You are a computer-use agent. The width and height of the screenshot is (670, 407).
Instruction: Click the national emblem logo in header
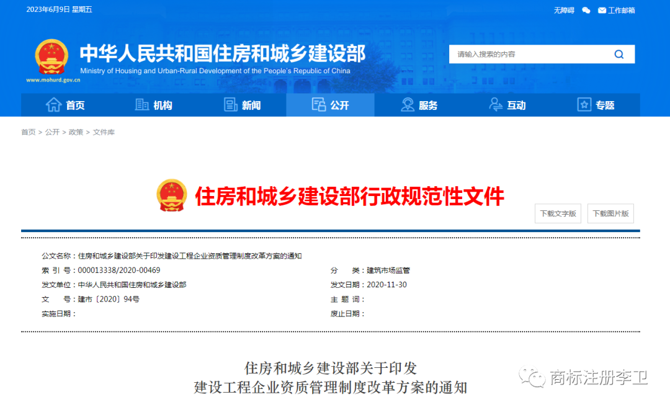(x=51, y=57)
